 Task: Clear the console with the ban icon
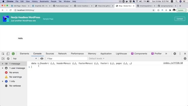(8, 59)
